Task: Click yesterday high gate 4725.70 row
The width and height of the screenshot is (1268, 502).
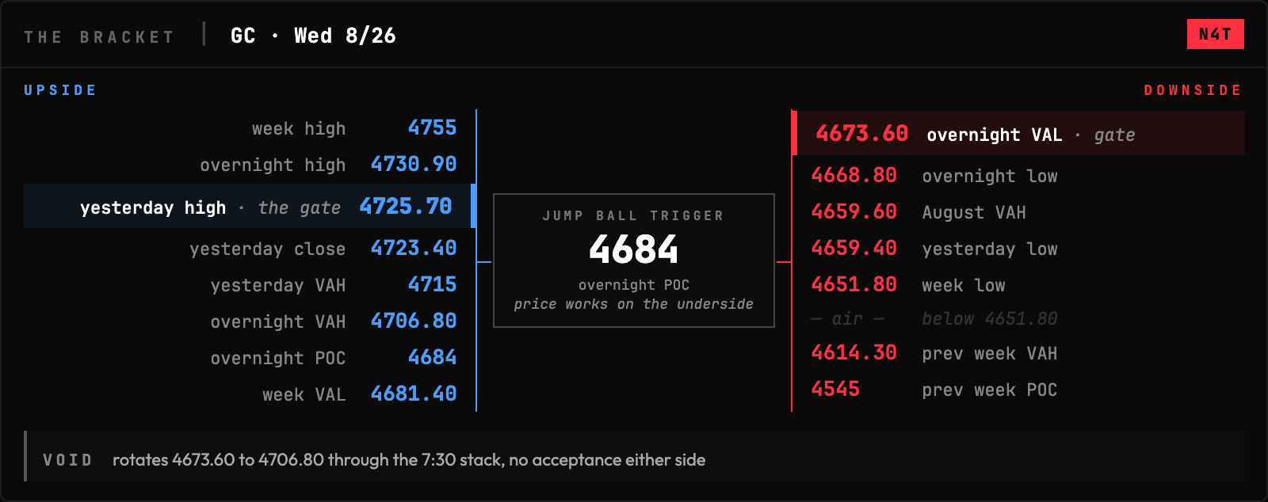Action: [x=249, y=206]
